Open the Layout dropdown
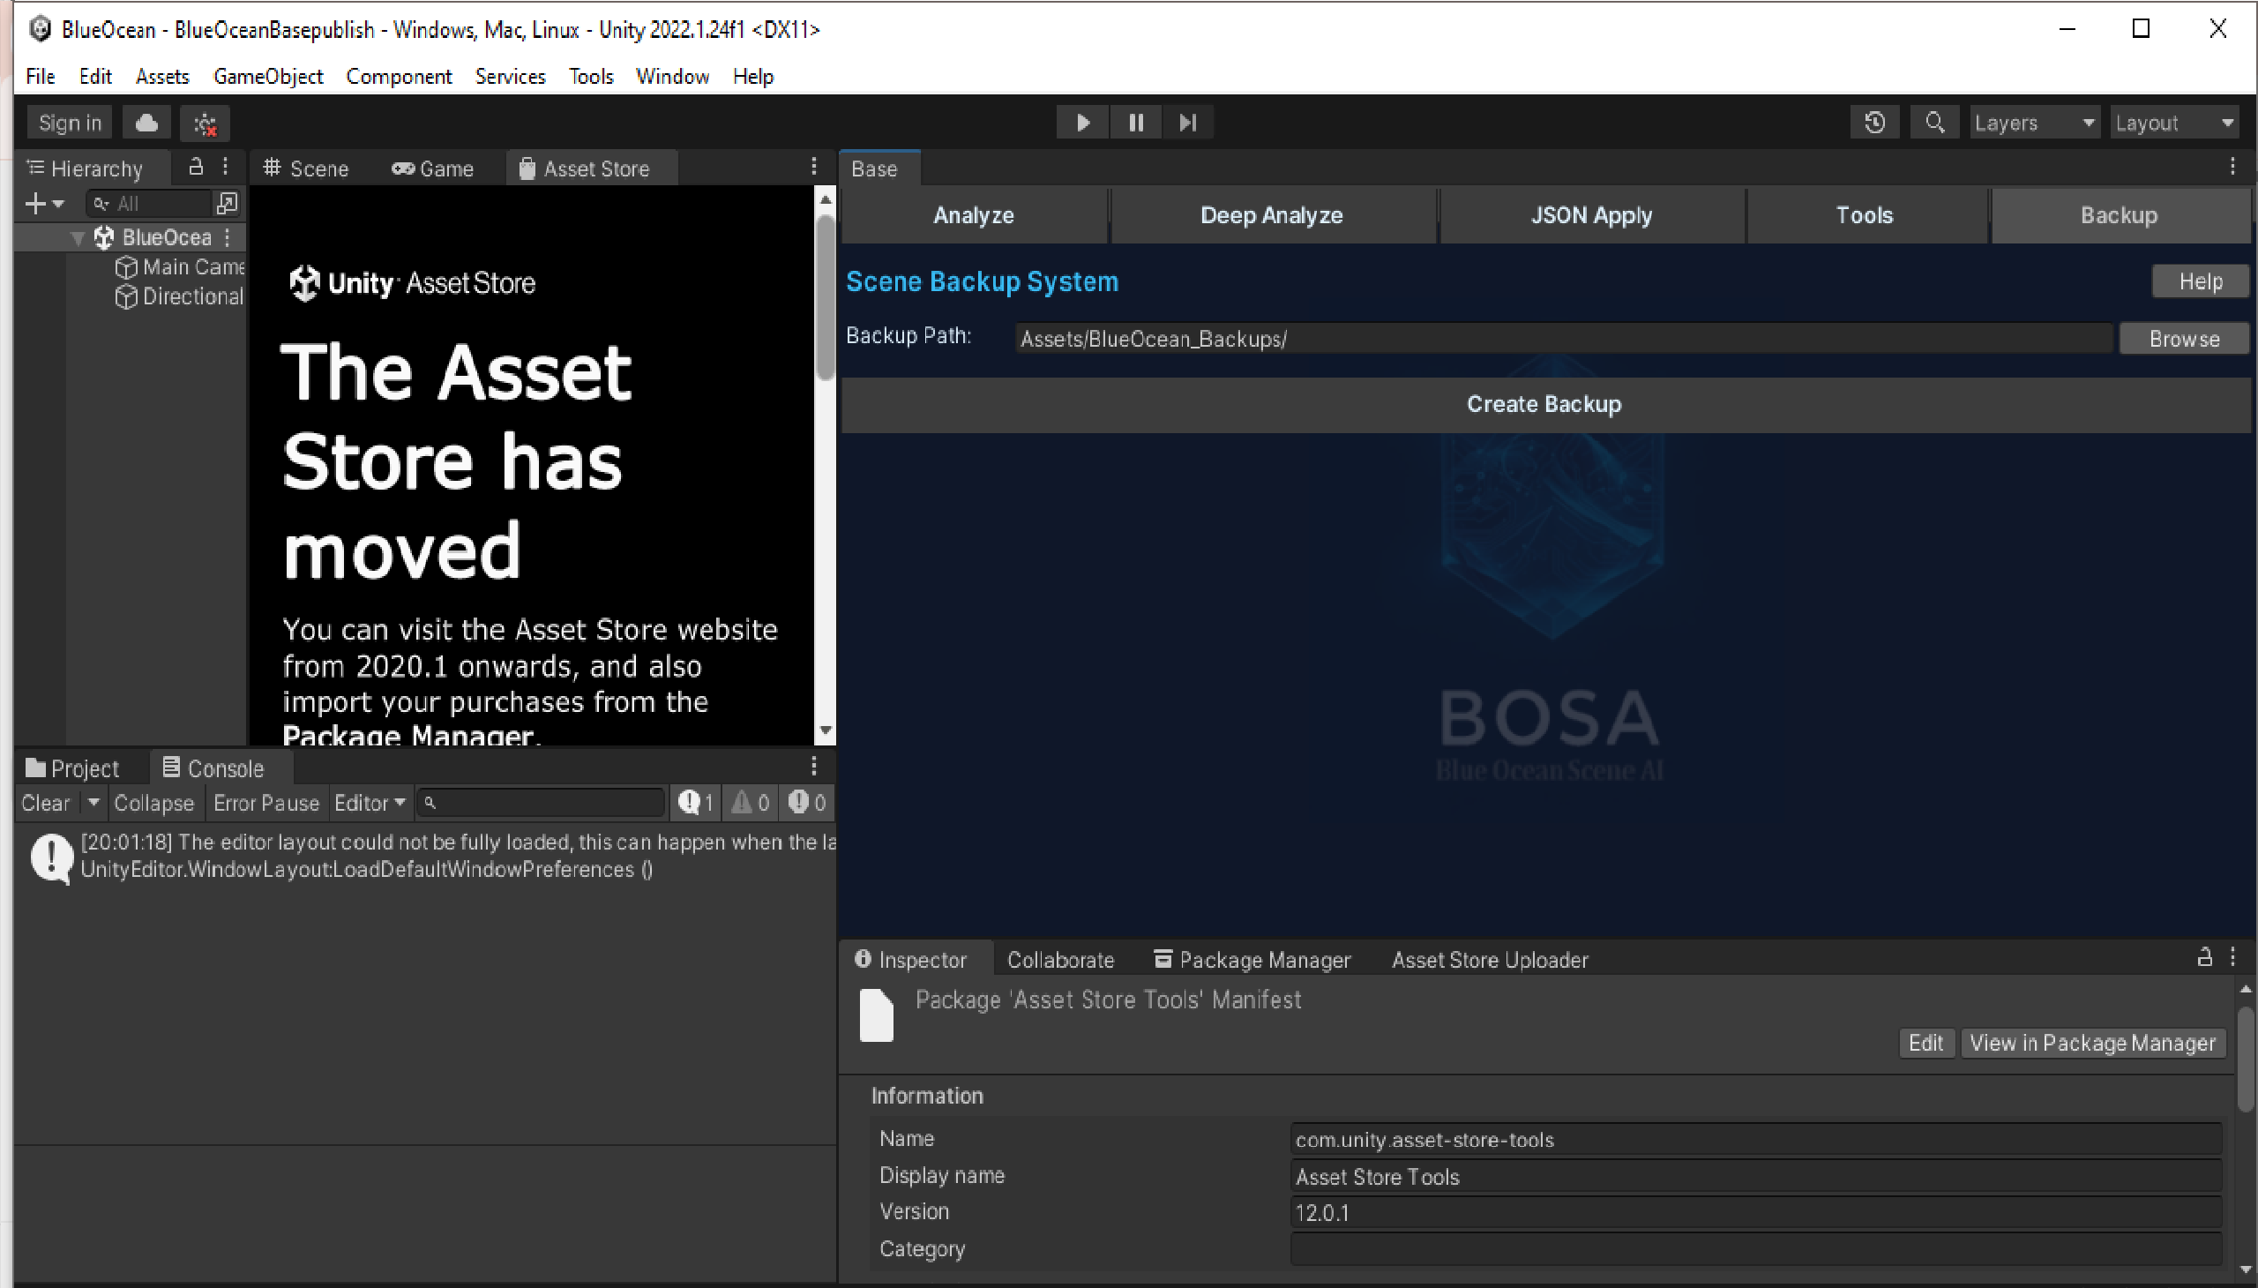 tap(2174, 122)
